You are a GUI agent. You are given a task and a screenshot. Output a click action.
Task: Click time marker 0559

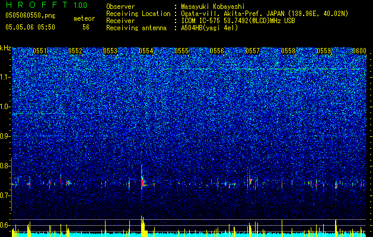click(x=324, y=51)
